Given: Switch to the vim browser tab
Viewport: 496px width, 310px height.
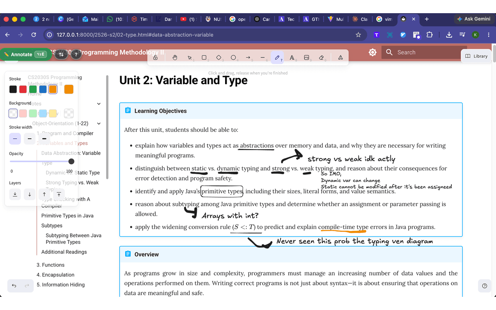Looking at the screenshot, I should pyautogui.click(x=384, y=19).
